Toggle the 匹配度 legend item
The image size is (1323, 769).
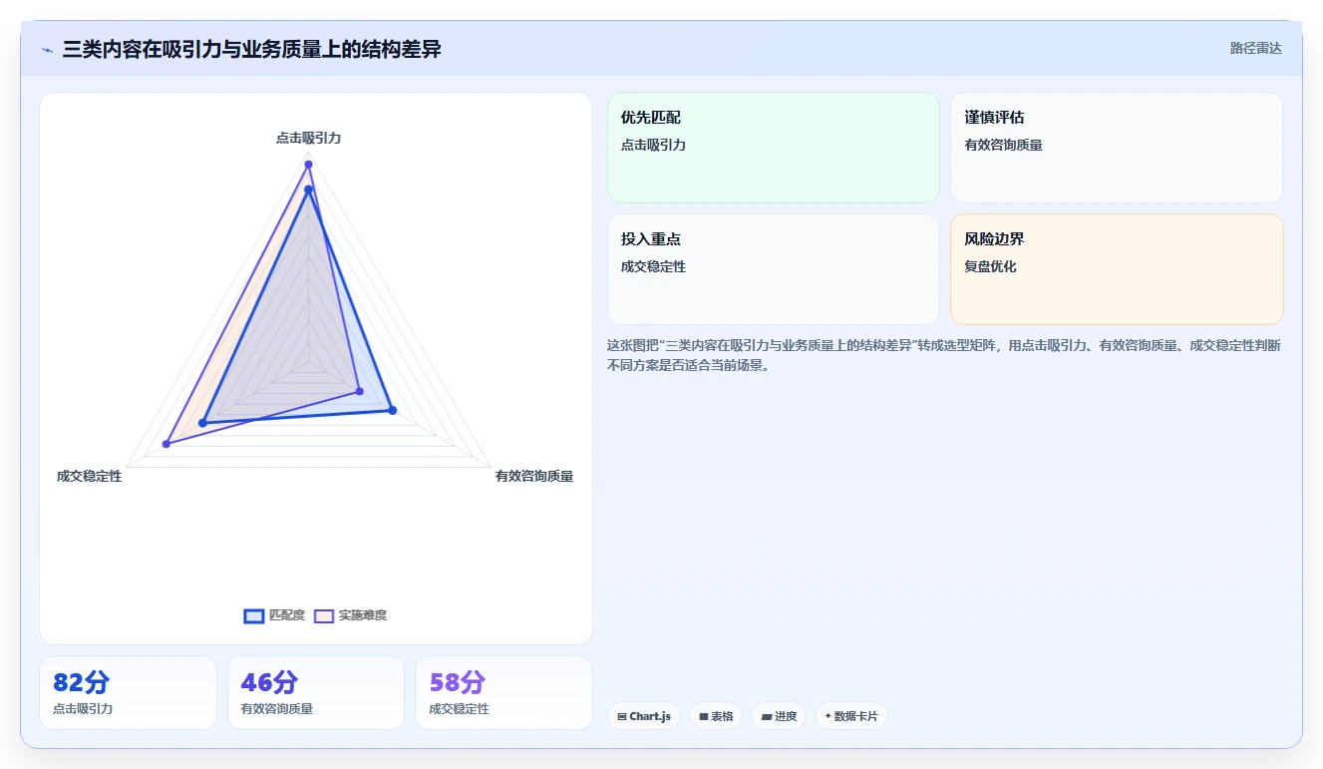(274, 615)
